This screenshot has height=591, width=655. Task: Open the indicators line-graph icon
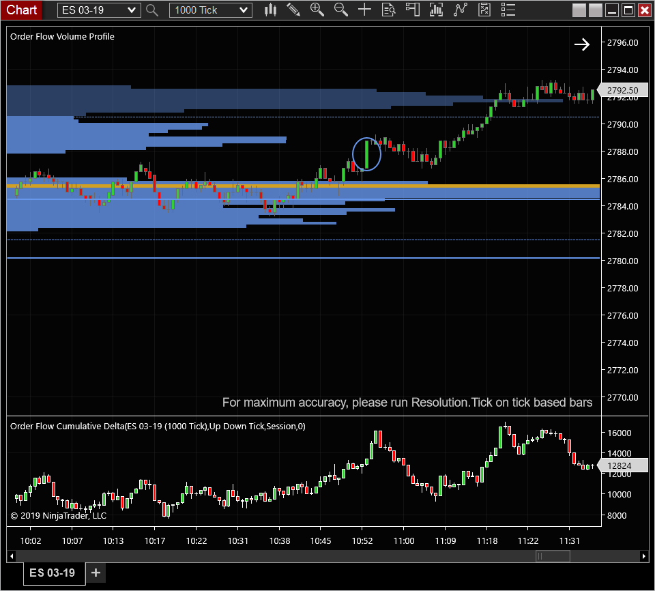pos(460,10)
